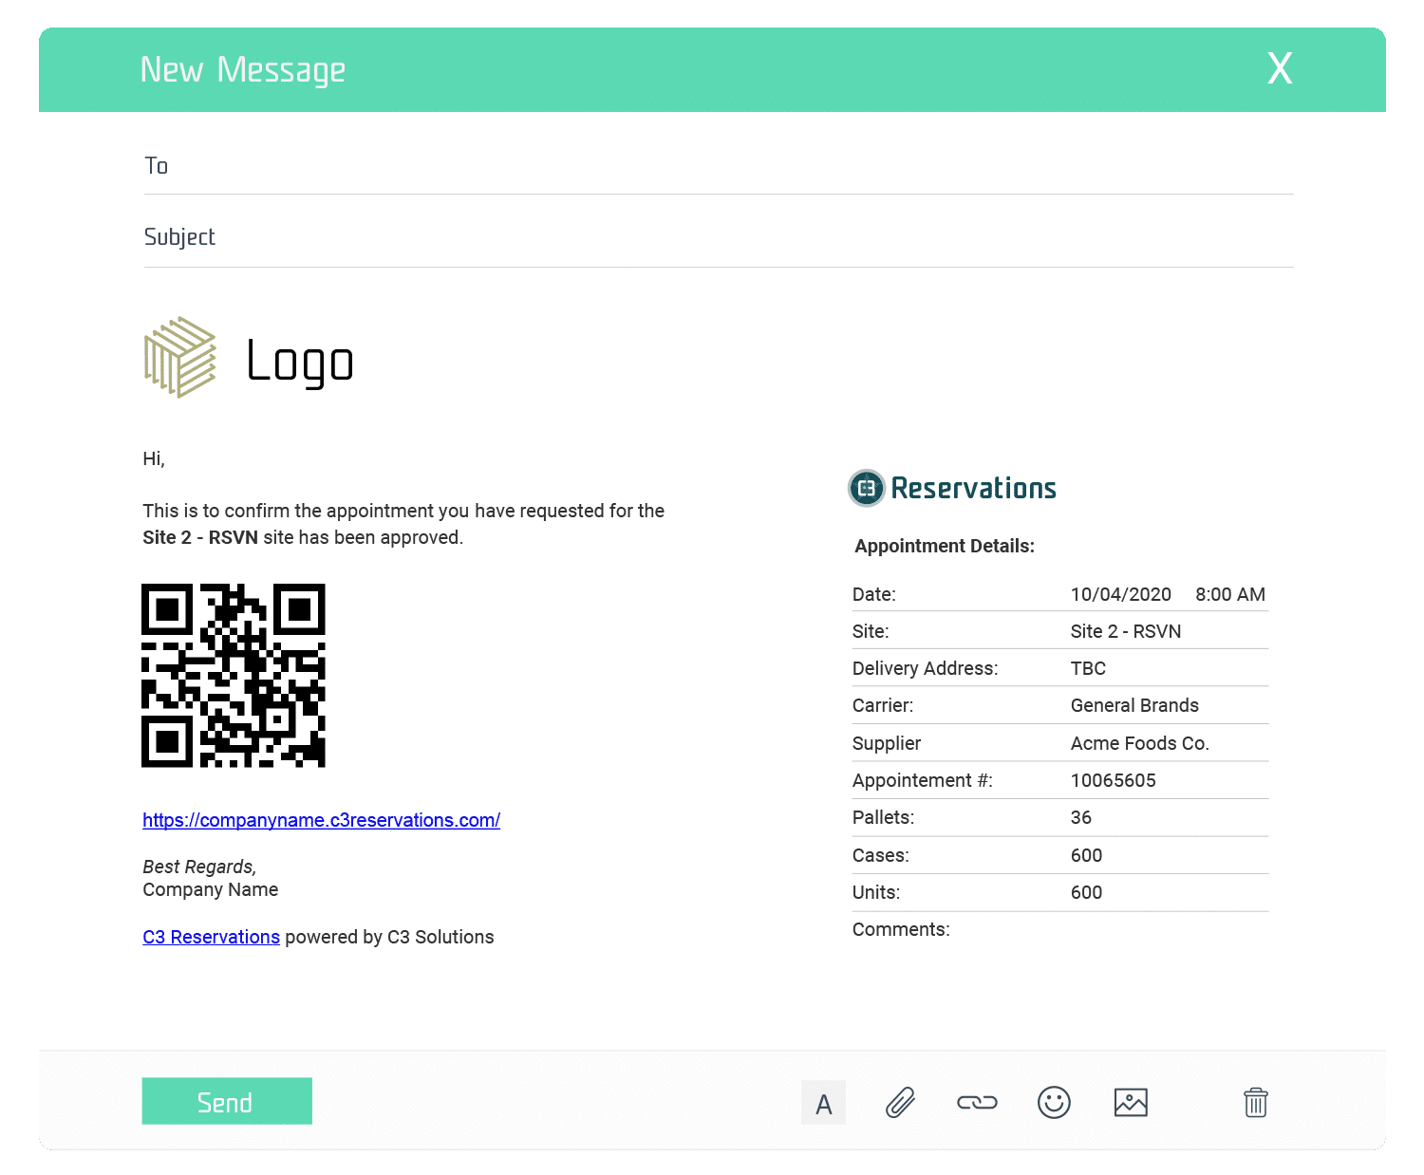Click the Supplier label
The height and width of the screenshot is (1175, 1424).
tap(887, 743)
